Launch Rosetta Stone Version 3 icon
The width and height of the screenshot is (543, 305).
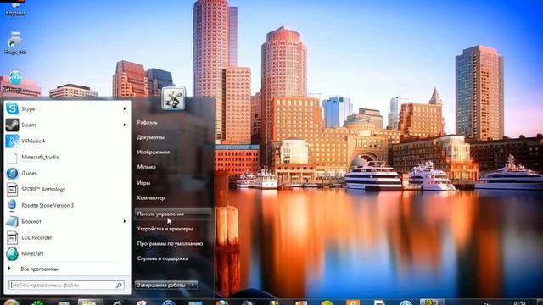(x=12, y=205)
